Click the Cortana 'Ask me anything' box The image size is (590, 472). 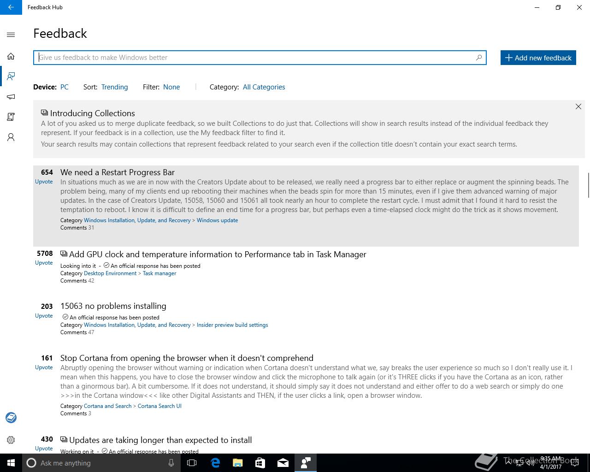pyautogui.click(x=101, y=463)
